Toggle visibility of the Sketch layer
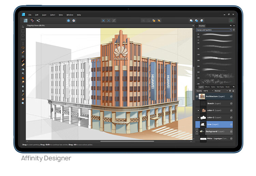 (x=231, y=103)
